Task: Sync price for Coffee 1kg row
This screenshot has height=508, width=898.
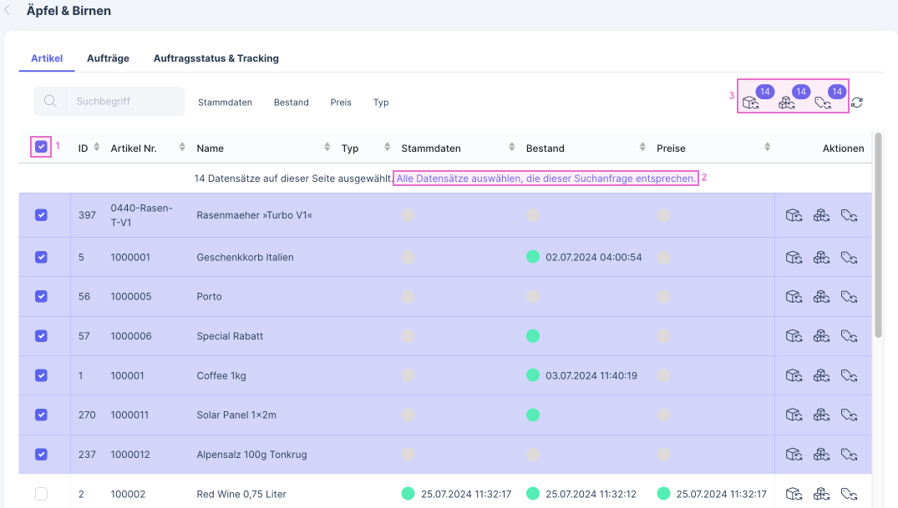Action: point(850,375)
